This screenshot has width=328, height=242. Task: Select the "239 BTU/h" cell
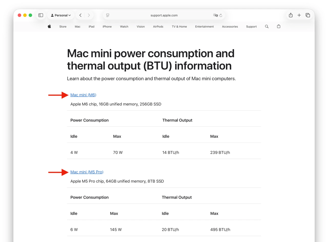[x=220, y=153]
